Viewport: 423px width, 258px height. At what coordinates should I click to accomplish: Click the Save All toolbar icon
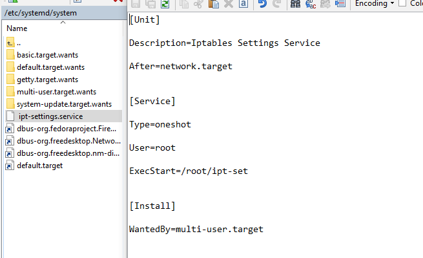(x=150, y=4)
